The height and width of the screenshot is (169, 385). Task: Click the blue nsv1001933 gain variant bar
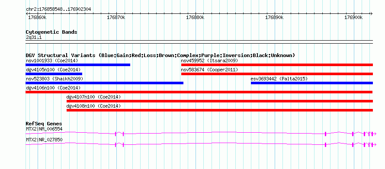pos(78,65)
